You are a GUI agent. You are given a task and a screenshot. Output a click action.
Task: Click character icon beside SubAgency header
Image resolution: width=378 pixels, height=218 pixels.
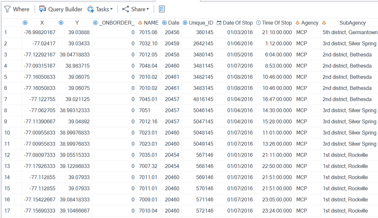click(324, 23)
